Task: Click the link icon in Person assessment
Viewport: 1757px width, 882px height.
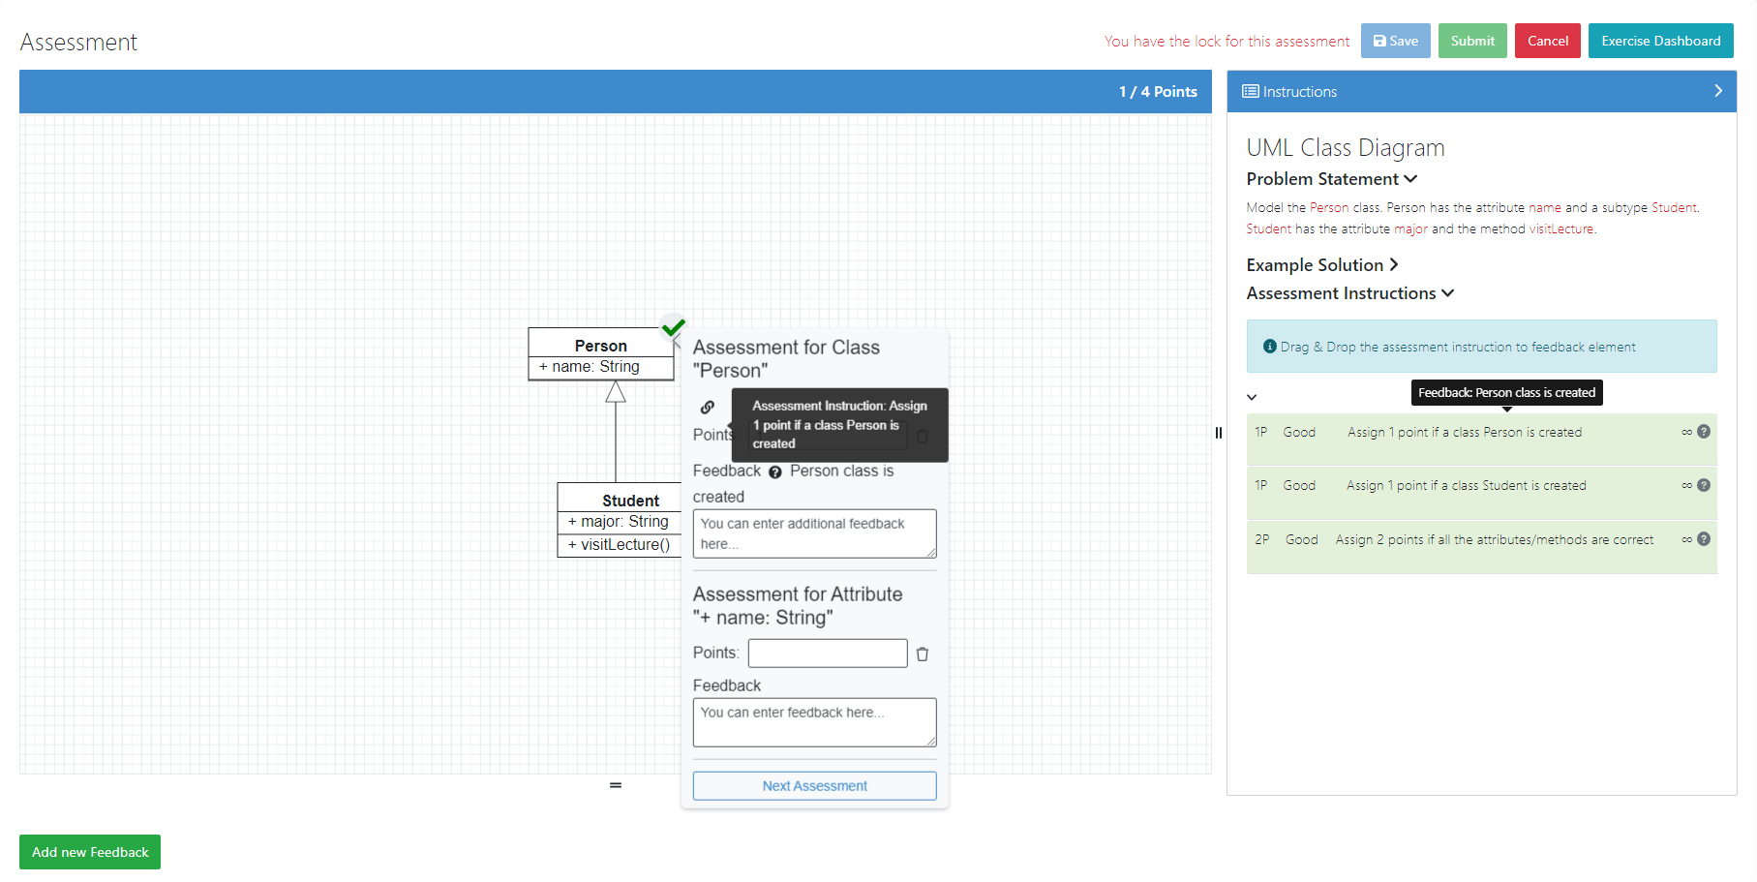Action: click(708, 408)
